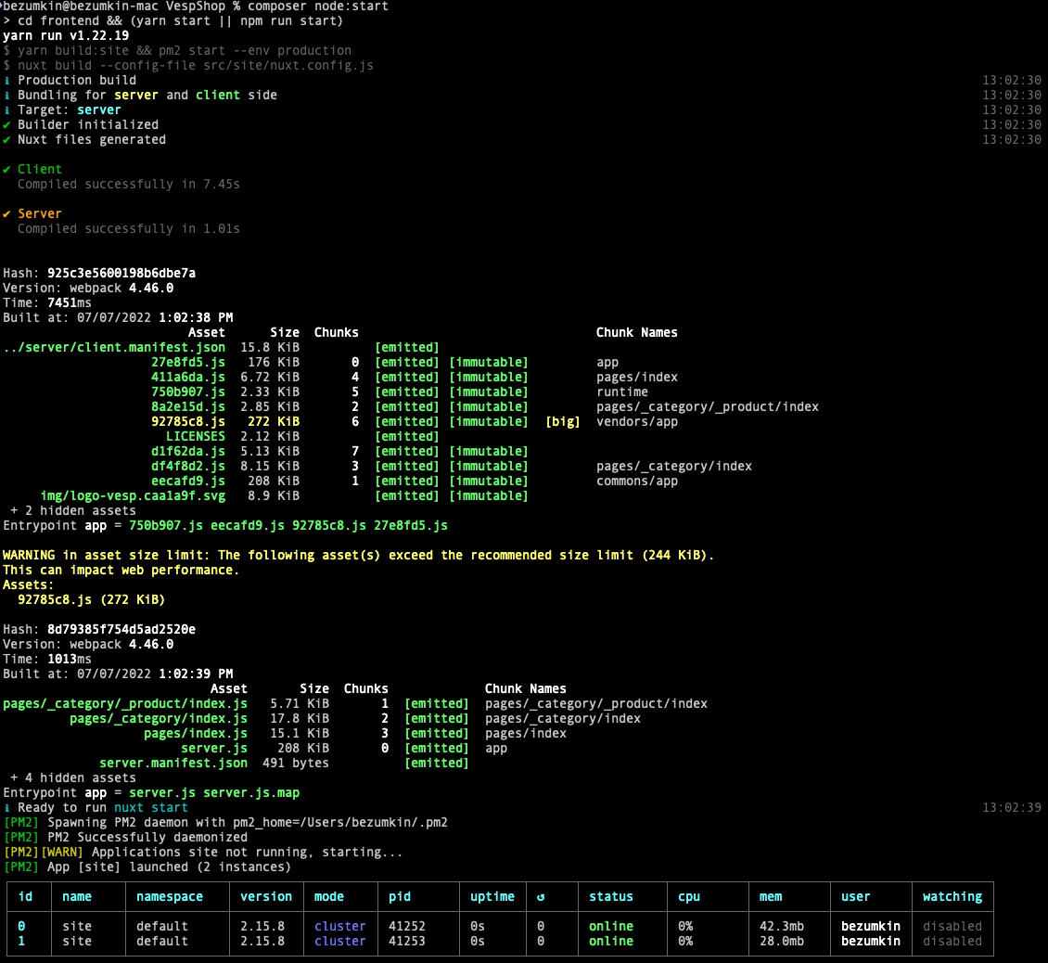Click pages/index.js server asset

click(196, 733)
